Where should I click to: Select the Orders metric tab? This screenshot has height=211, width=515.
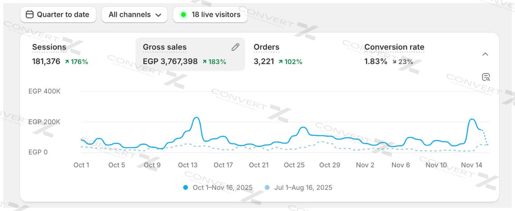point(266,47)
